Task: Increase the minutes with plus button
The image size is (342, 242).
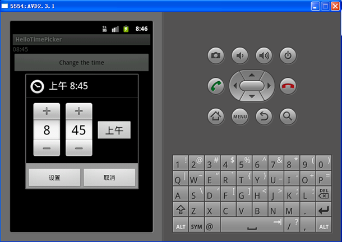Action: pyautogui.click(x=79, y=111)
